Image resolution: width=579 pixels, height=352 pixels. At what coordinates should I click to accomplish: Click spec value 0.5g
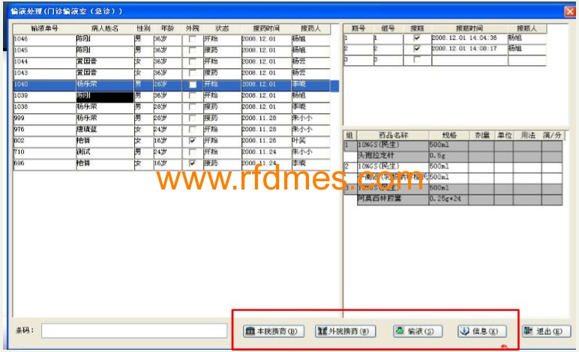click(437, 156)
